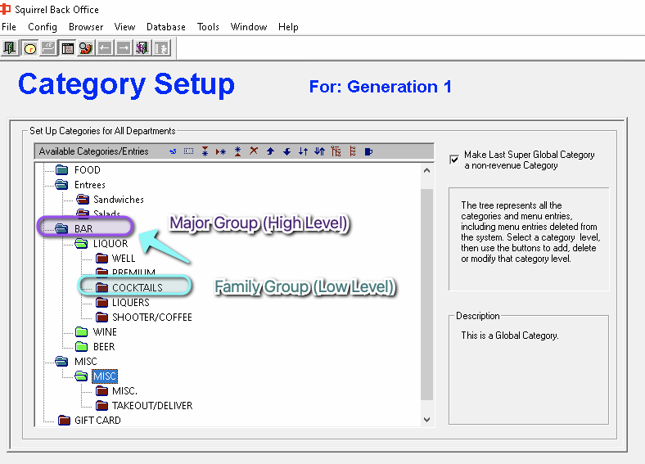Click the exit door icon in main toolbar
This screenshot has width=645, height=464.
pos(10,48)
